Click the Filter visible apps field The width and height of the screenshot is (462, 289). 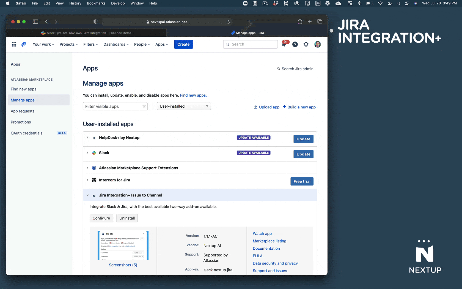[115, 107]
